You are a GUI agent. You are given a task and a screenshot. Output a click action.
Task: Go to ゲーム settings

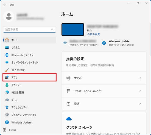click(x=29, y=100)
